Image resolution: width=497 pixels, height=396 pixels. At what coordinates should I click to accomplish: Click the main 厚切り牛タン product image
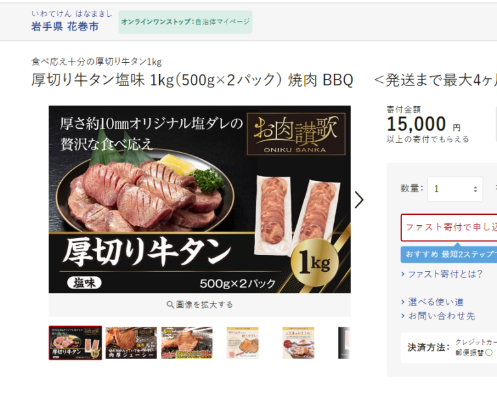(x=200, y=199)
